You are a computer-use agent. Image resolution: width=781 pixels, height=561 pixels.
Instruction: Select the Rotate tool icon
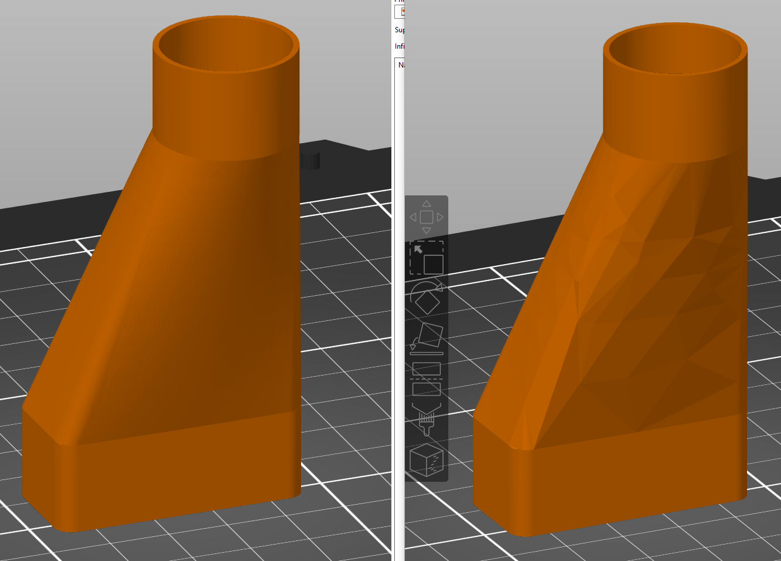[x=427, y=298]
